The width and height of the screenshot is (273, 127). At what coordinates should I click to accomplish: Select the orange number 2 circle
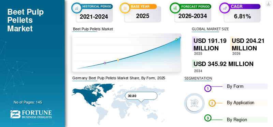(x=212, y=103)
